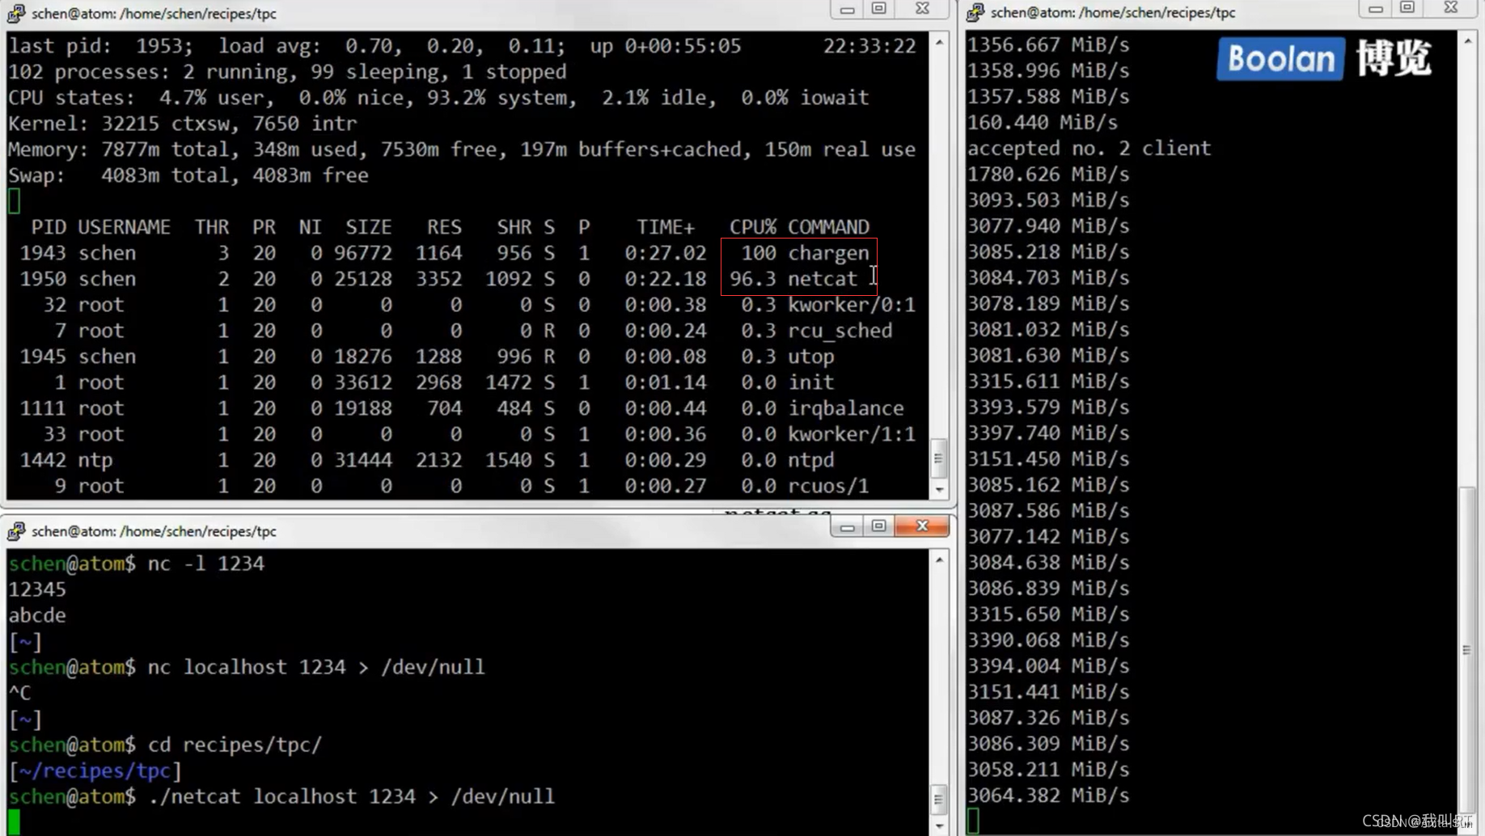Maximize the right throughput terminal window
The width and height of the screenshot is (1485, 836).
coord(1407,8)
